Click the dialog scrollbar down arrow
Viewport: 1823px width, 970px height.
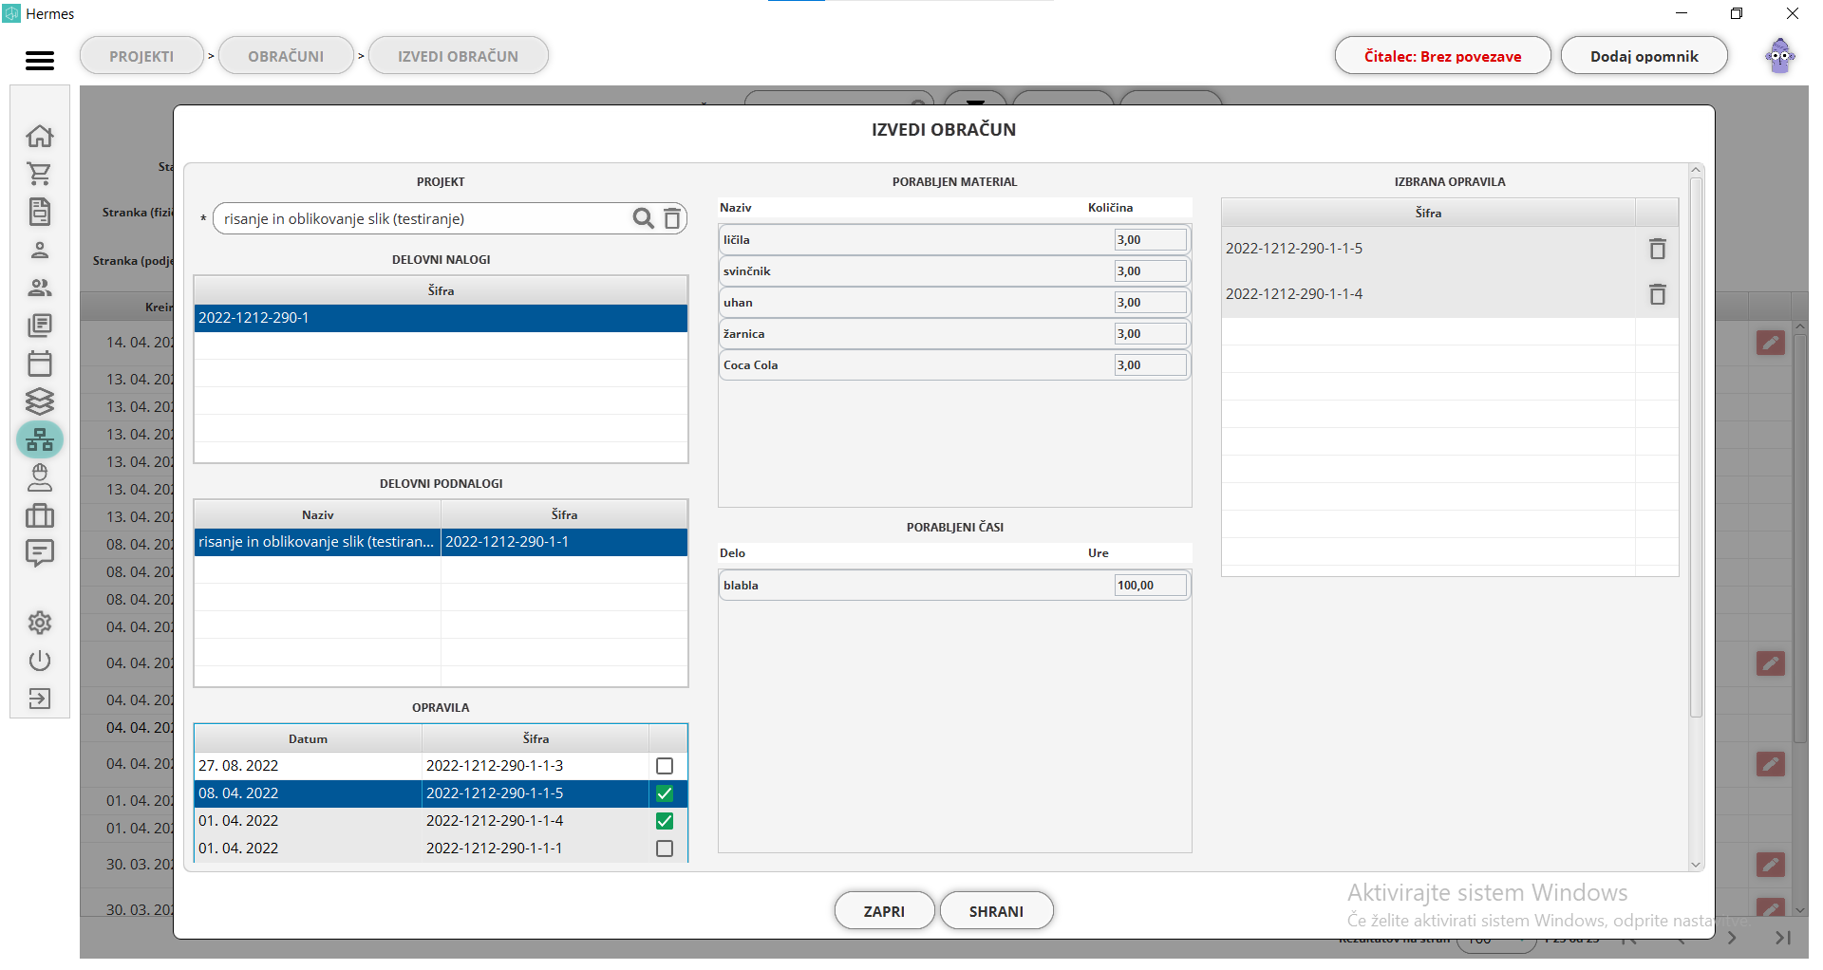(x=1696, y=864)
